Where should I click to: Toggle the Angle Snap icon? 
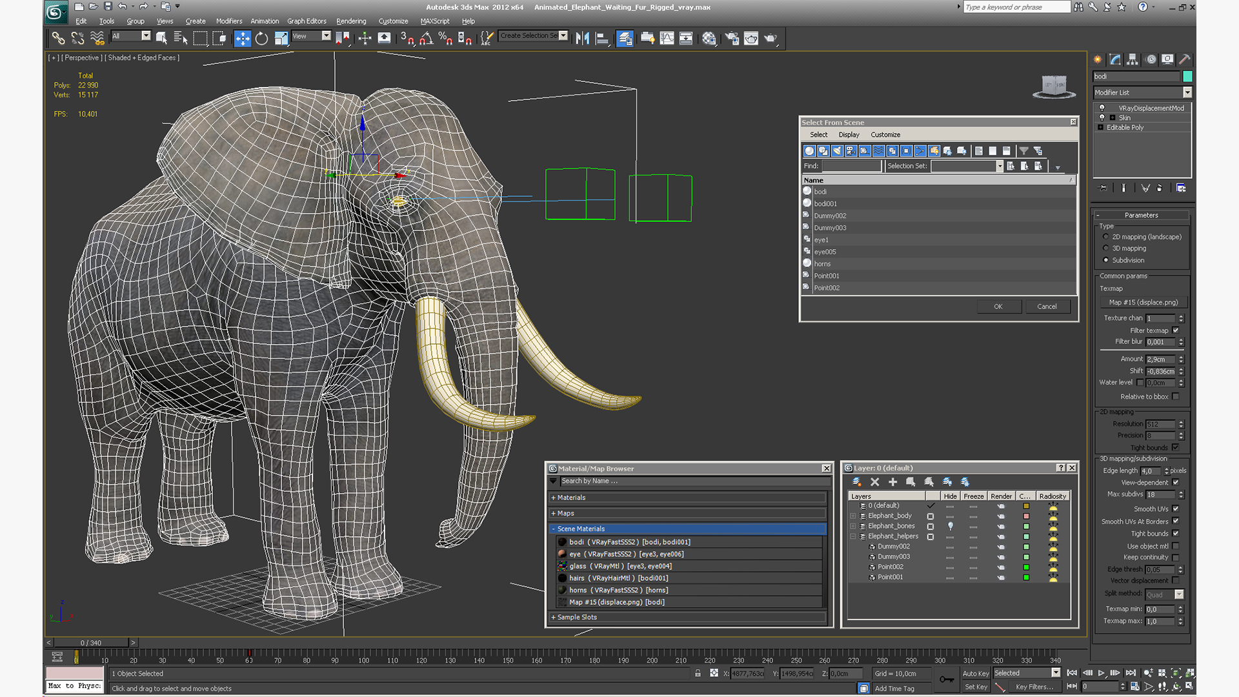[x=426, y=38]
